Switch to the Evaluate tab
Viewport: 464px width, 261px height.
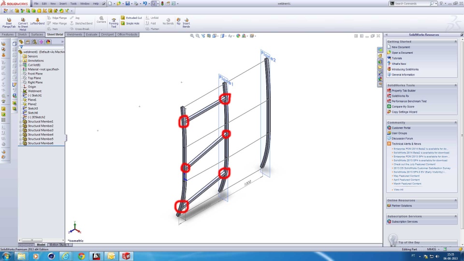[x=91, y=35]
